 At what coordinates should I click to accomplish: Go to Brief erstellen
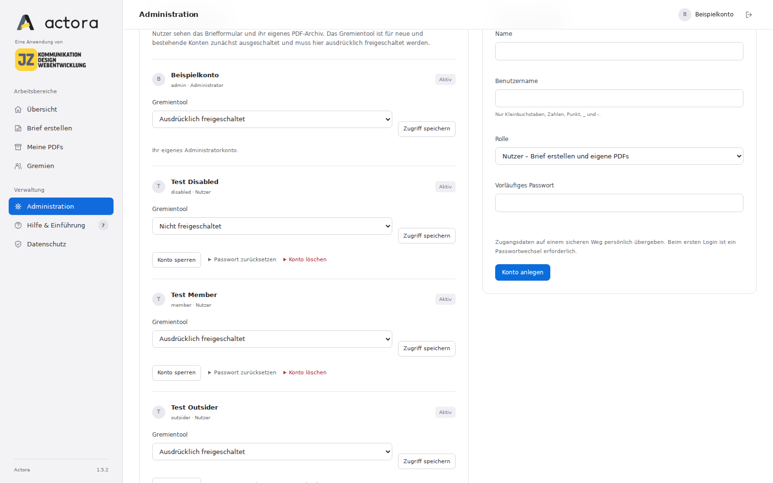(61, 128)
